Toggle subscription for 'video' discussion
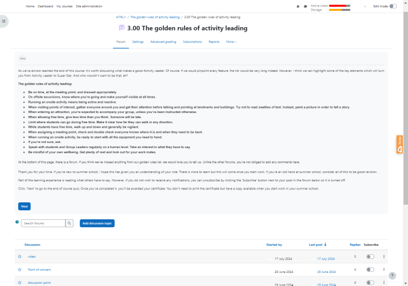The width and height of the screenshot is (408, 286). pyautogui.click(x=370, y=257)
